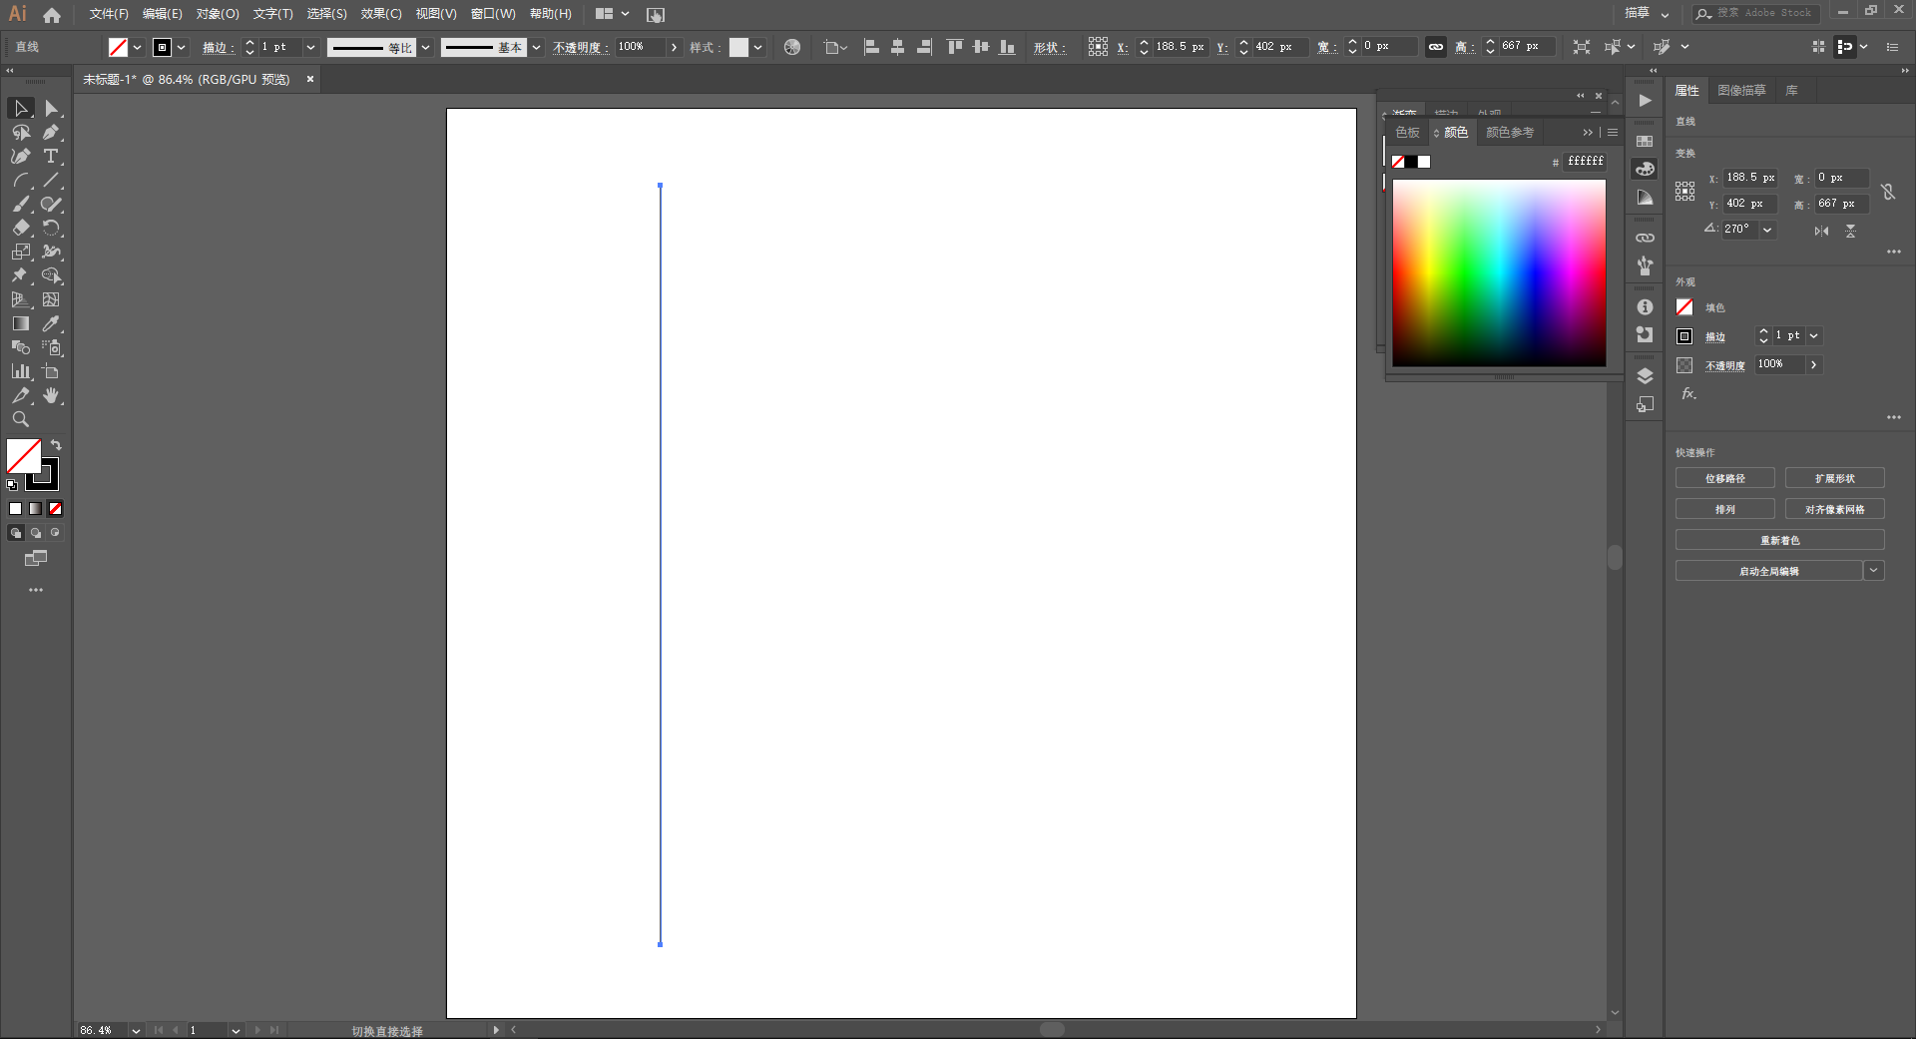1916x1039 pixels.
Task: Expand the opacity slider arrow in control bar
Action: pyautogui.click(x=675, y=47)
